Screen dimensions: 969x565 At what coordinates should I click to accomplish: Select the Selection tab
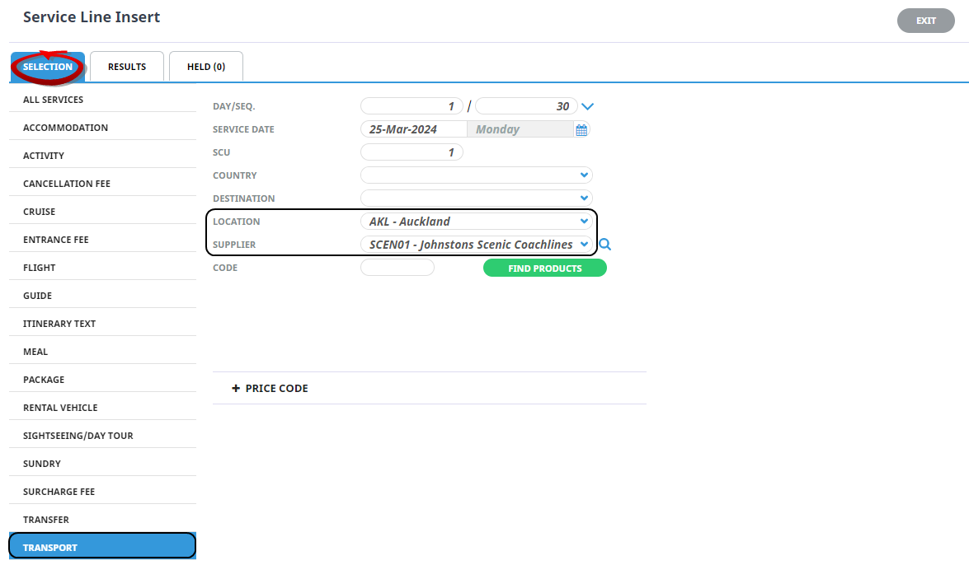tap(47, 67)
